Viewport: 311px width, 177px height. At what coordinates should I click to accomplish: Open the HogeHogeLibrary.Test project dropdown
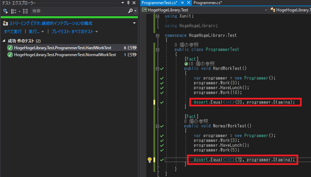204,10
